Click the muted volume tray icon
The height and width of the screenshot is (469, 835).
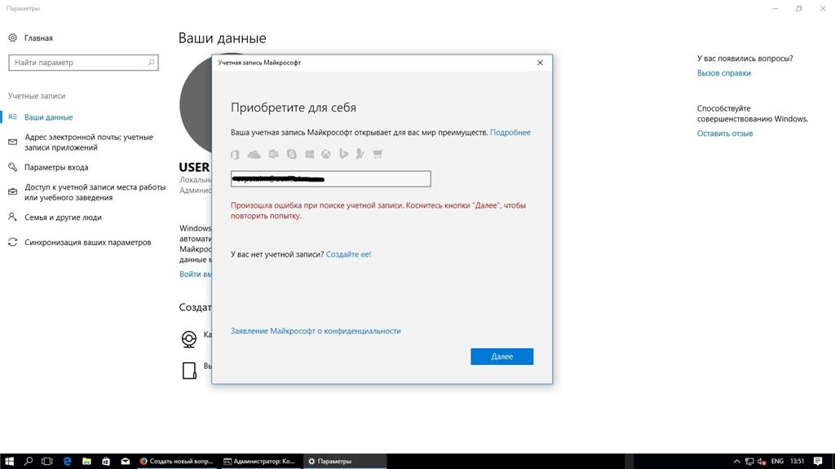tap(762, 461)
